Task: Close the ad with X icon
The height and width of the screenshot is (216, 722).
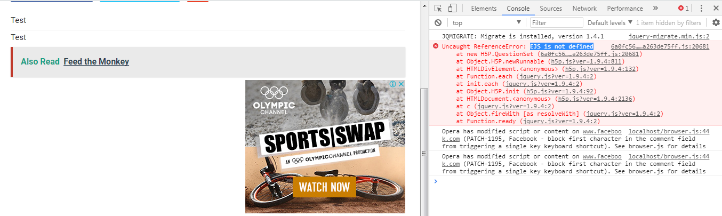Action: pos(402,84)
